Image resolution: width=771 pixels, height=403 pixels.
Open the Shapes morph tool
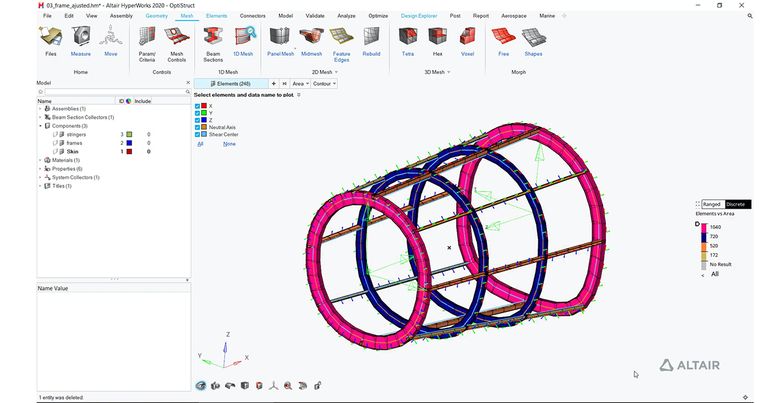click(x=533, y=41)
